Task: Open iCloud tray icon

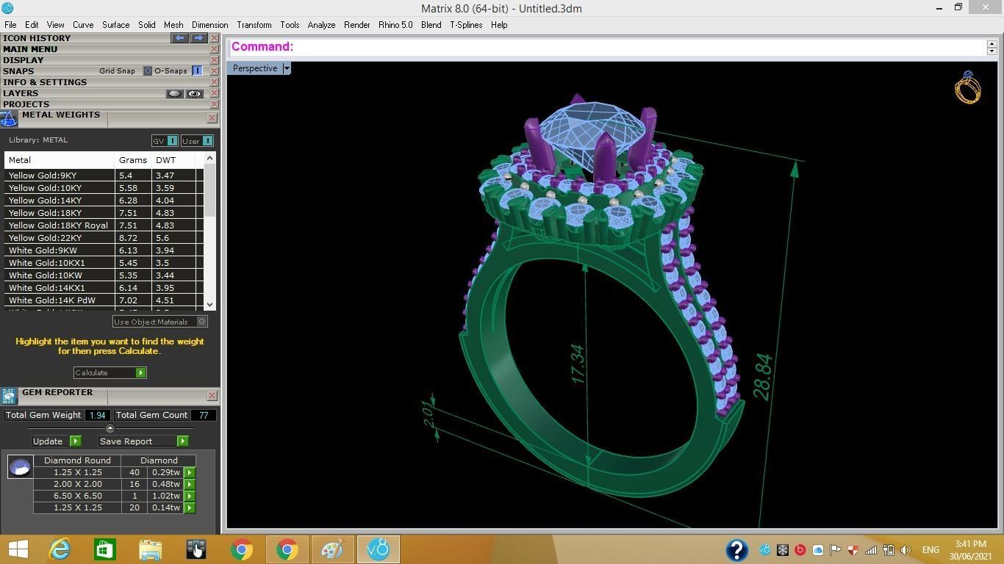Action: click(817, 550)
